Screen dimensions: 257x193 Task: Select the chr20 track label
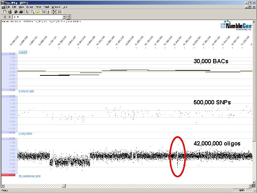(x=23, y=52)
